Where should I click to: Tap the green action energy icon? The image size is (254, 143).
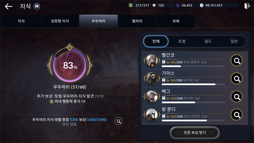coord(130,5)
